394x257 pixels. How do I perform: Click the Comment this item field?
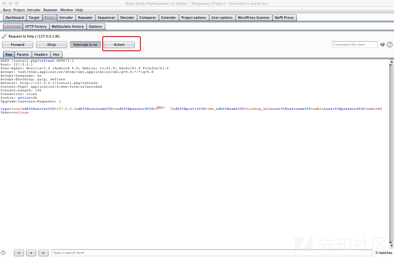click(x=355, y=45)
